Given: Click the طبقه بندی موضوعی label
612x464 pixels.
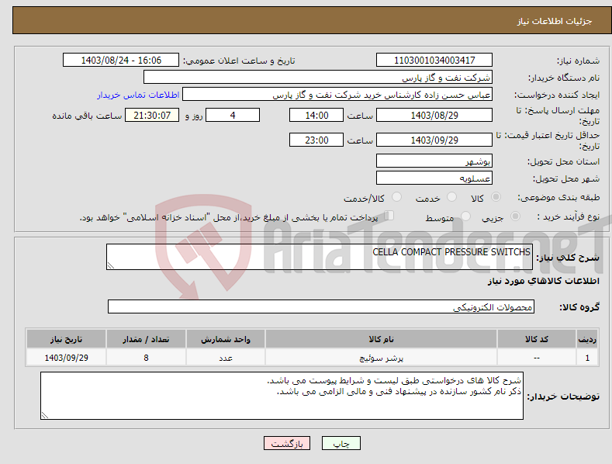Looking at the screenshot, I should tap(558, 198).
